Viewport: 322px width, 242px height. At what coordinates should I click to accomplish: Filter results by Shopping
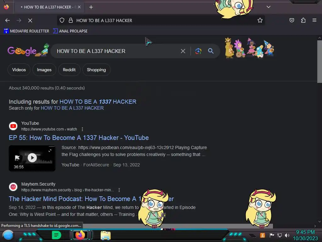(96, 70)
